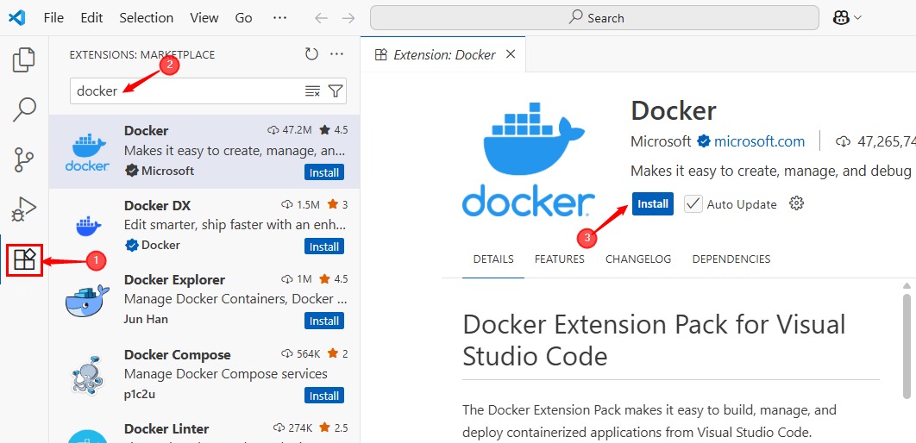Open the Docker extension settings gear
Screen dimensions: 916x443
tap(797, 203)
